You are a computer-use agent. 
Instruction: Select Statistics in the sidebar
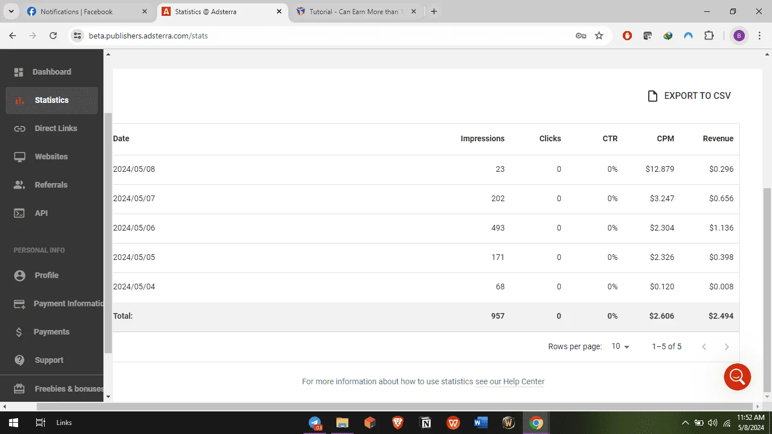(x=51, y=100)
